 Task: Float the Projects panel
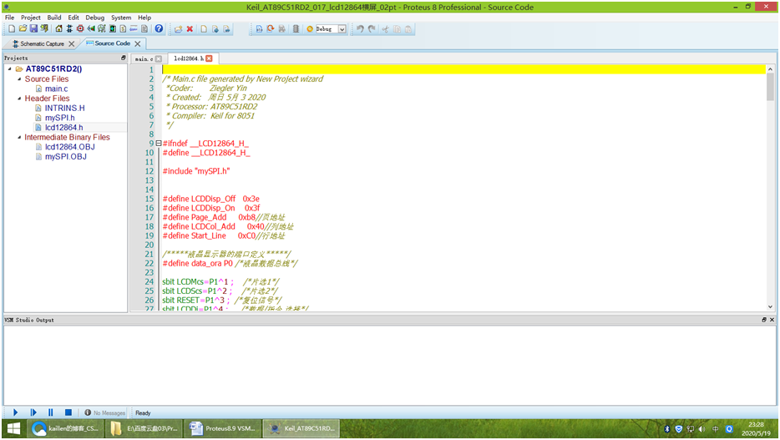click(x=124, y=58)
